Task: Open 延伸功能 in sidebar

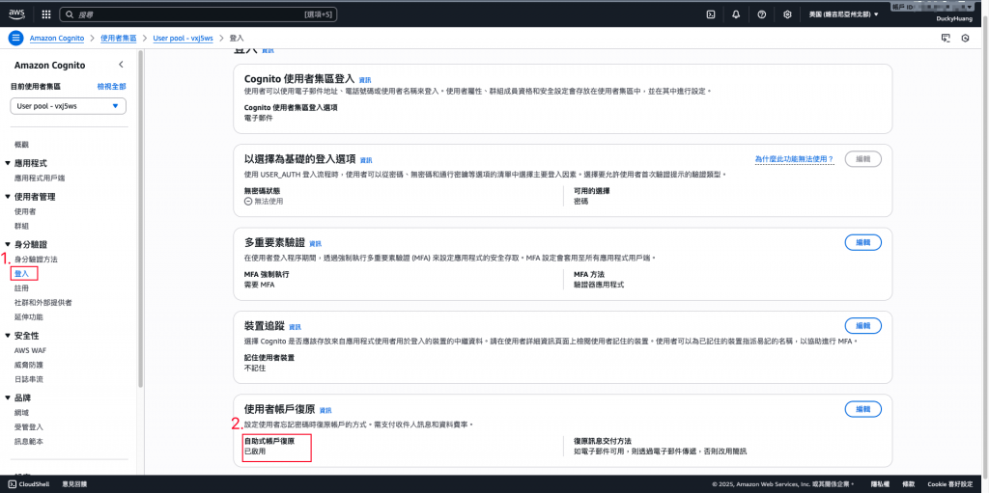Action: 28,317
